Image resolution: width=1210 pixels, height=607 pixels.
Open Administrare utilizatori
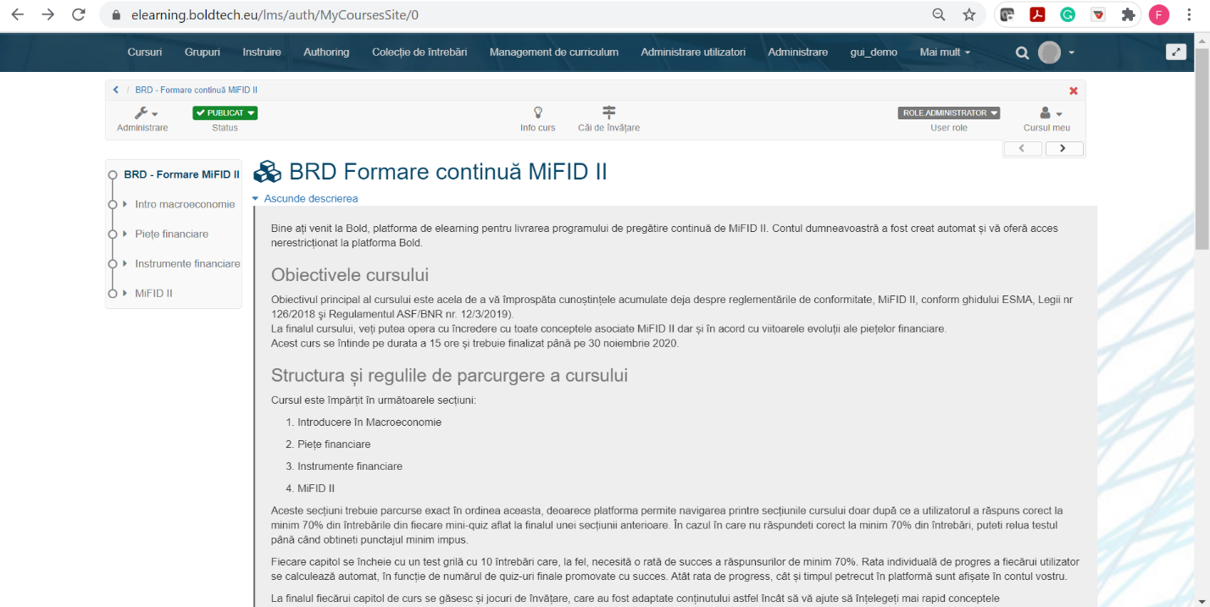[x=693, y=52]
